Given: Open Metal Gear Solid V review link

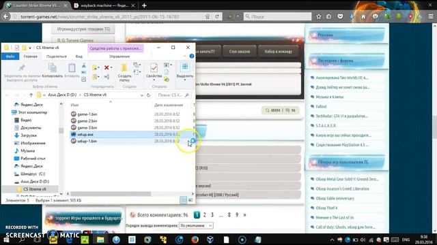Looking at the screenshot, I should tap(347, 179).
